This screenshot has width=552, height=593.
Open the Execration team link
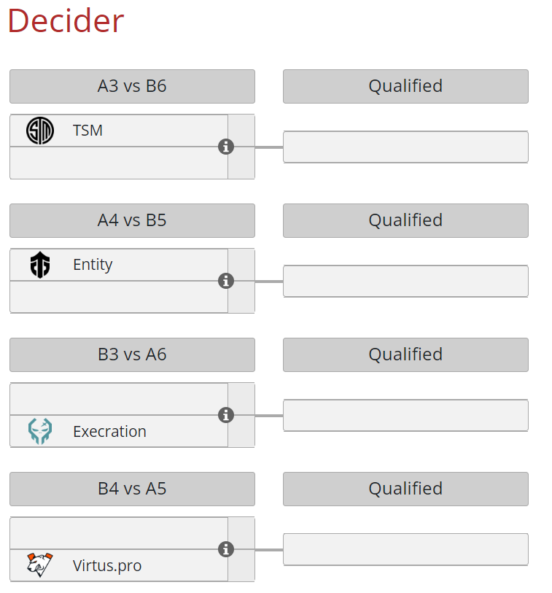[109, 432]
